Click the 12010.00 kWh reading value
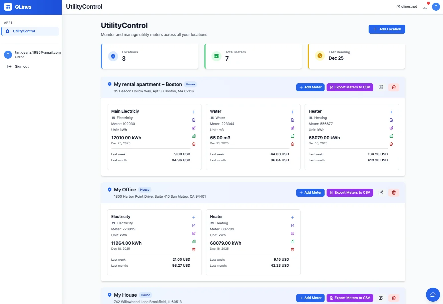443x304 pixels. pyautogui.click(x=126, y=138)
